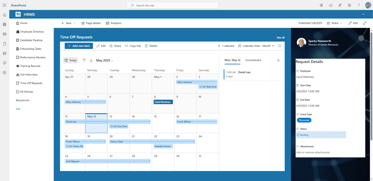The image size is (373, 181).
Task: Go to next month with the down arrow
Action: [91, 60]
